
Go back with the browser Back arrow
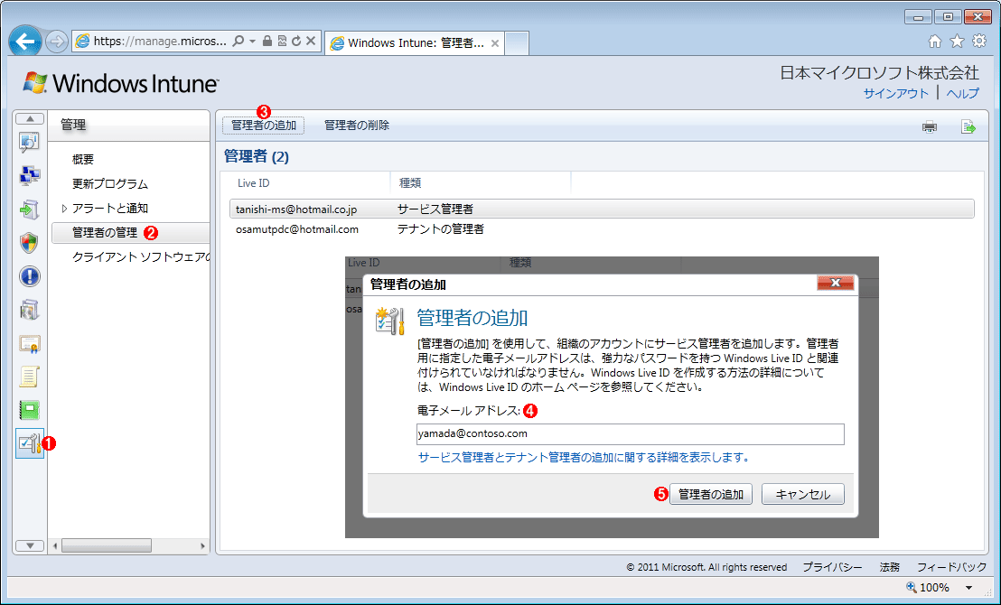pyautogui.click(x=25, y=42)
